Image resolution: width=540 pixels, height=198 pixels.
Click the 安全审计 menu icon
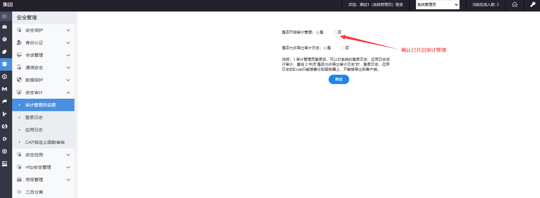19,92
